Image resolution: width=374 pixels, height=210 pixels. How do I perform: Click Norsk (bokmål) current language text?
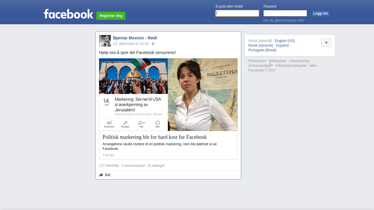[x=260, y=41]
